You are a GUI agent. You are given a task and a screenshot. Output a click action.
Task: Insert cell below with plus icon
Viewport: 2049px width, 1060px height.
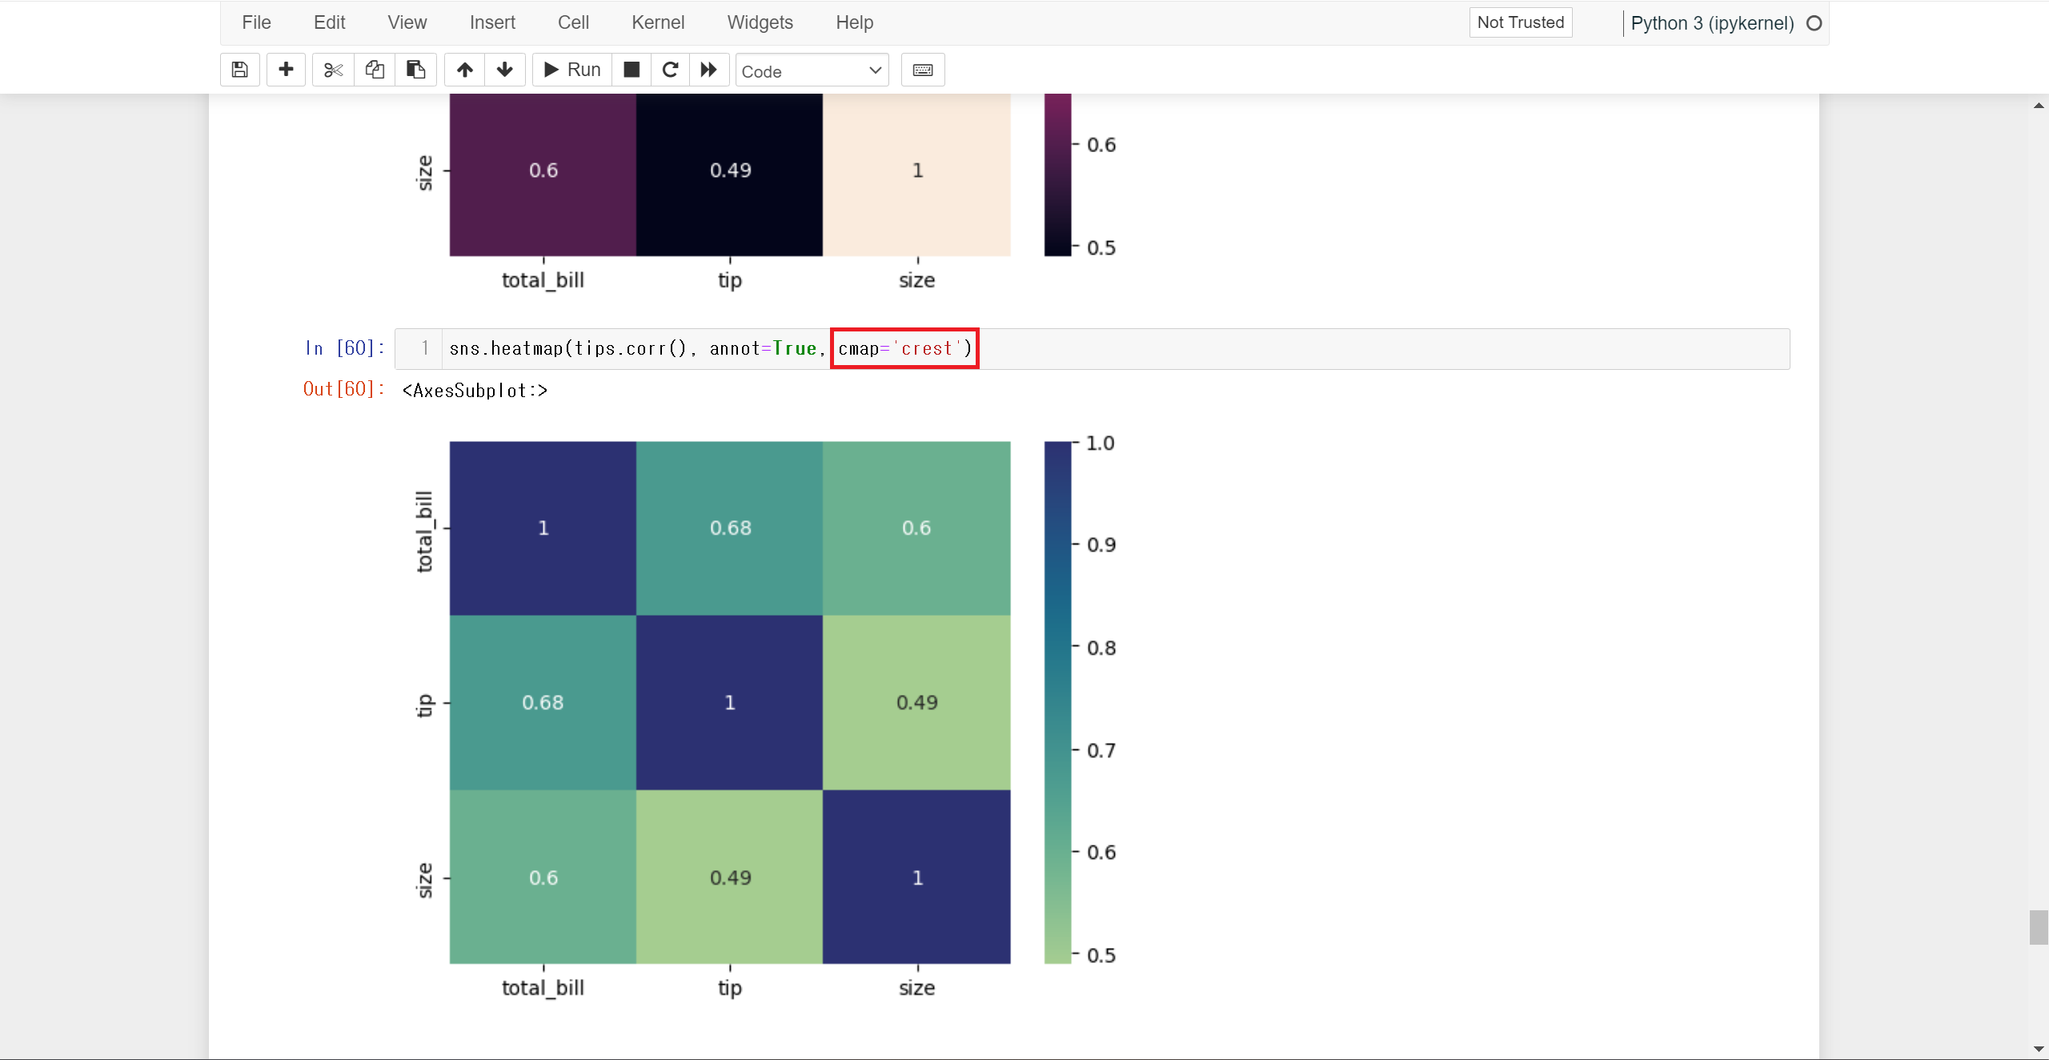coord(286,70)
